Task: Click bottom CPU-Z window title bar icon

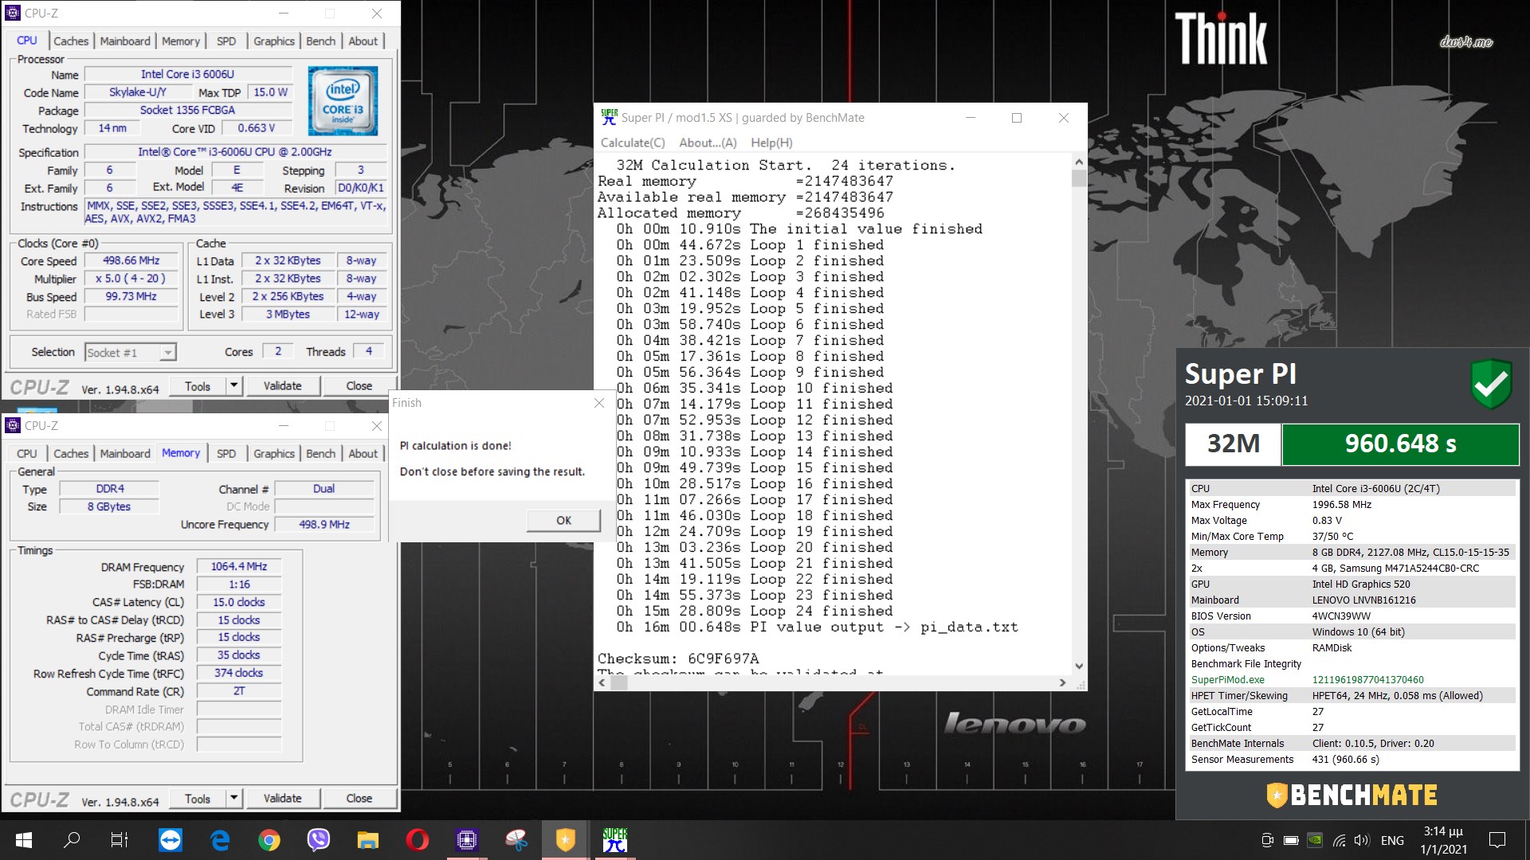Action: [13, 425]
